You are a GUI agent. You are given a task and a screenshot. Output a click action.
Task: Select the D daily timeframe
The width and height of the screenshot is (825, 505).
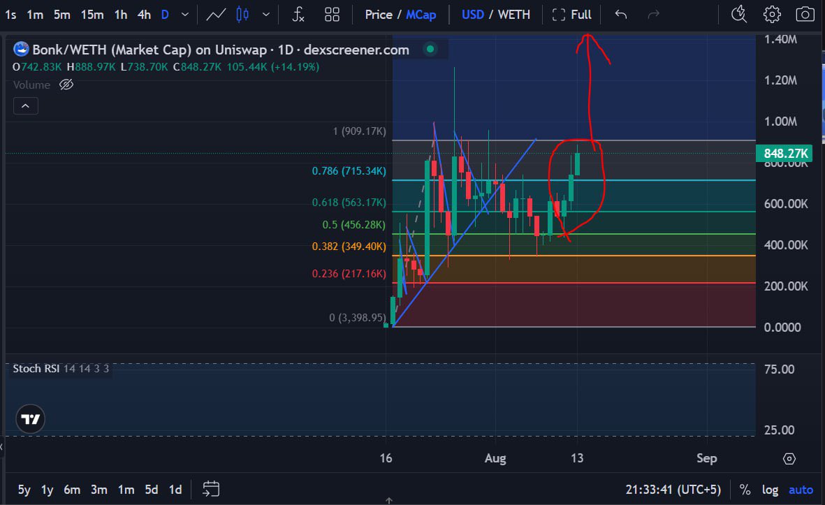(165, 15)
